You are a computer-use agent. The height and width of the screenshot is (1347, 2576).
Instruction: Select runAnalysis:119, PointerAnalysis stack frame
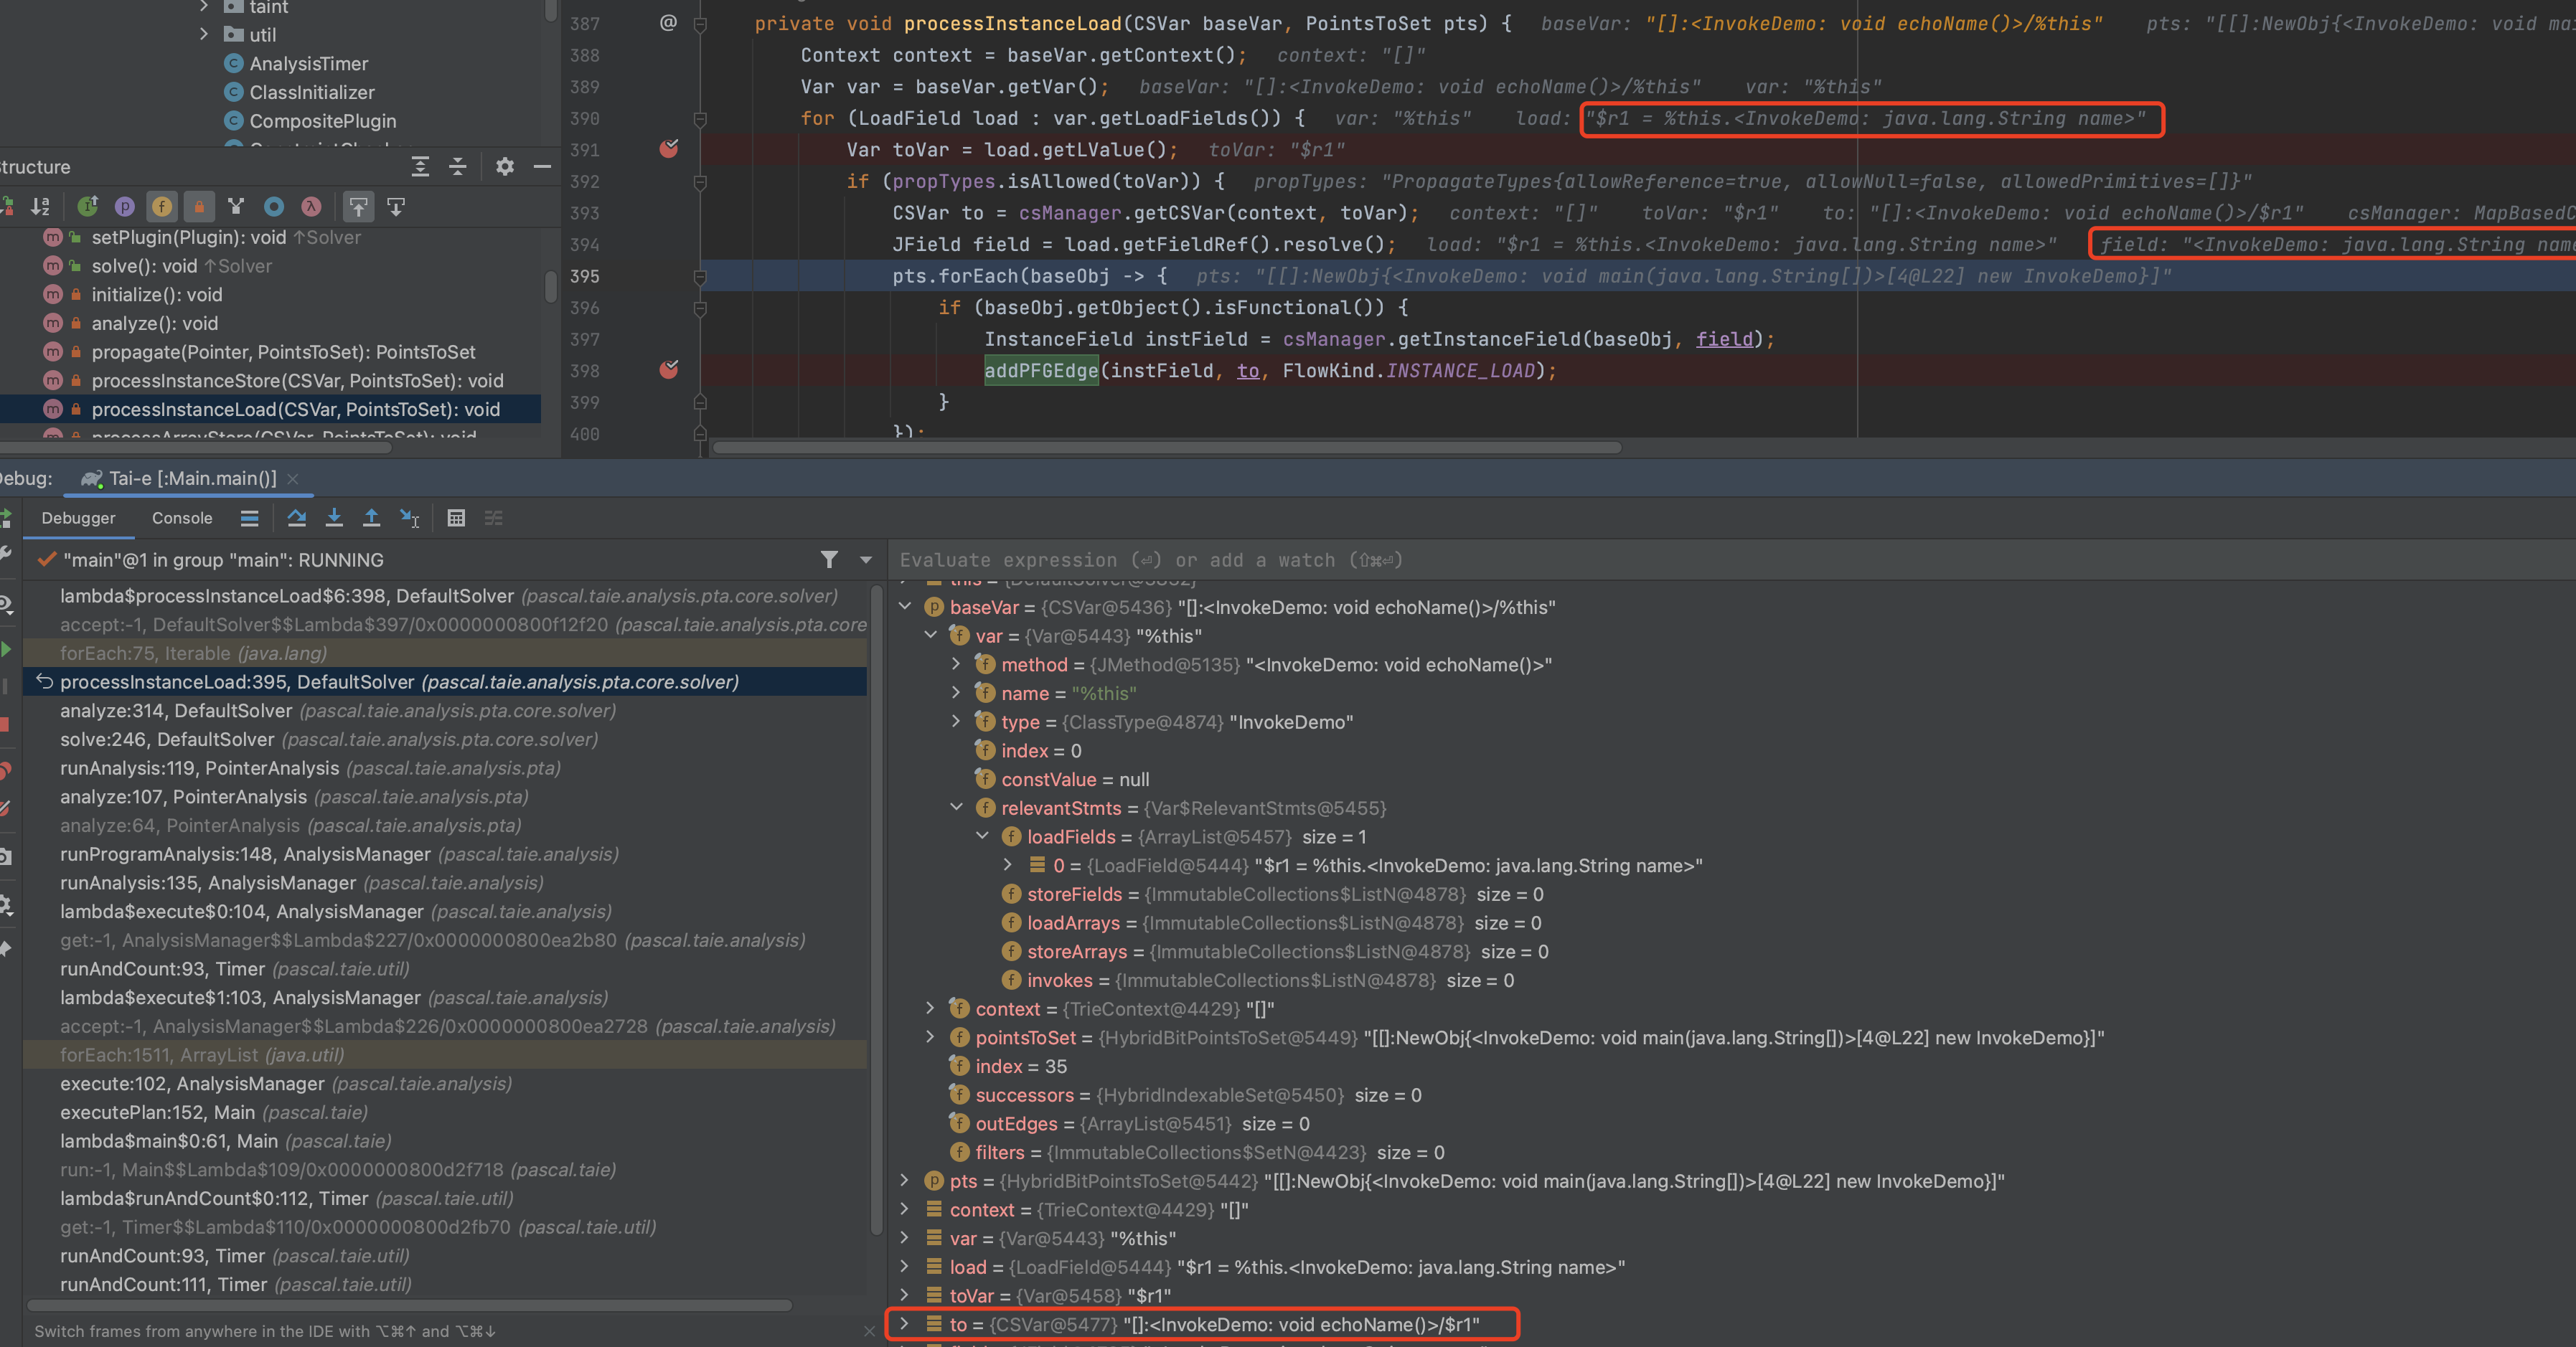pos(445,767)
